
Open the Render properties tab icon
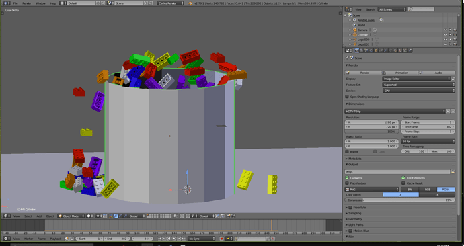click(x=357, y=50)
